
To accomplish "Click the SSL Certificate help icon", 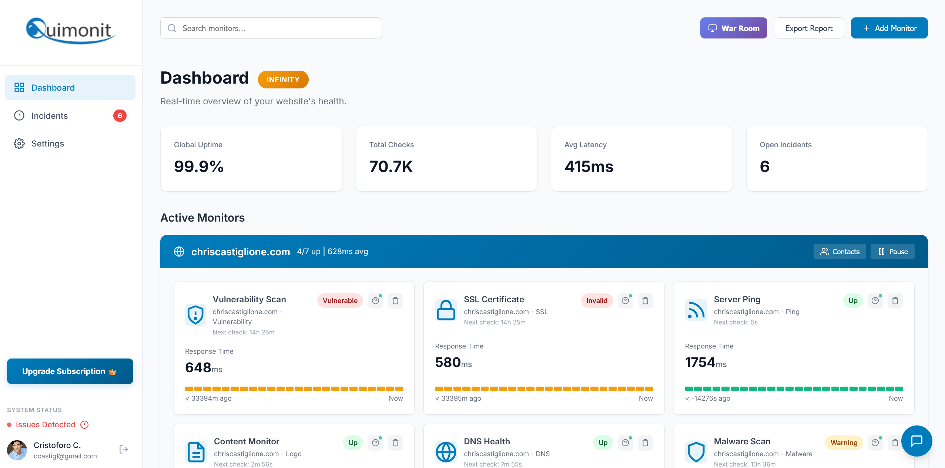I will (x=625, y=301).
